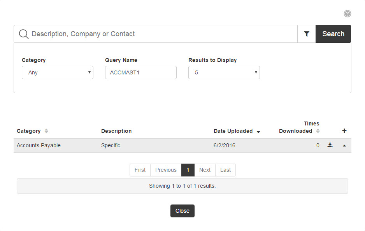The width and height of the screenshot is (365, 231).
Task: Click the magnifying glass search icon
Action: tap(23, 34)
